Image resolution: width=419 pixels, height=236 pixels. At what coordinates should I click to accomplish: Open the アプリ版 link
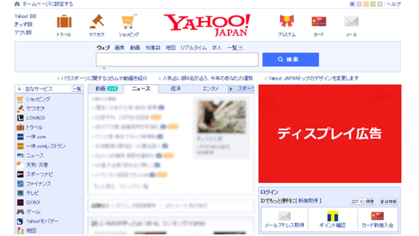point(23,32)
